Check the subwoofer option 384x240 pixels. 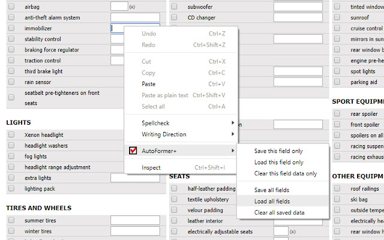(x=174, y=7)
